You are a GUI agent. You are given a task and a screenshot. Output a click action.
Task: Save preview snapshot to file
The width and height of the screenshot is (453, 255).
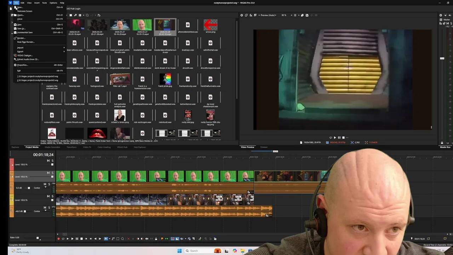[307, 15]
